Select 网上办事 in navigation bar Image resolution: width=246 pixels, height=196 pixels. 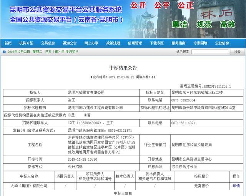pos(91,43)
